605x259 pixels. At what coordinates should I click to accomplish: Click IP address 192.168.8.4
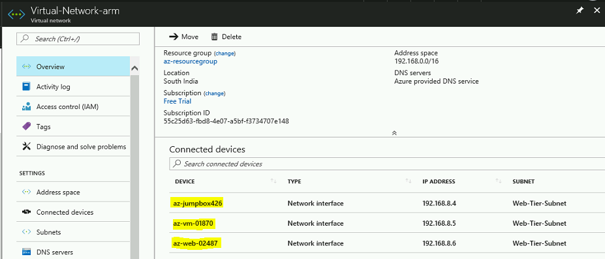[439, 203]
